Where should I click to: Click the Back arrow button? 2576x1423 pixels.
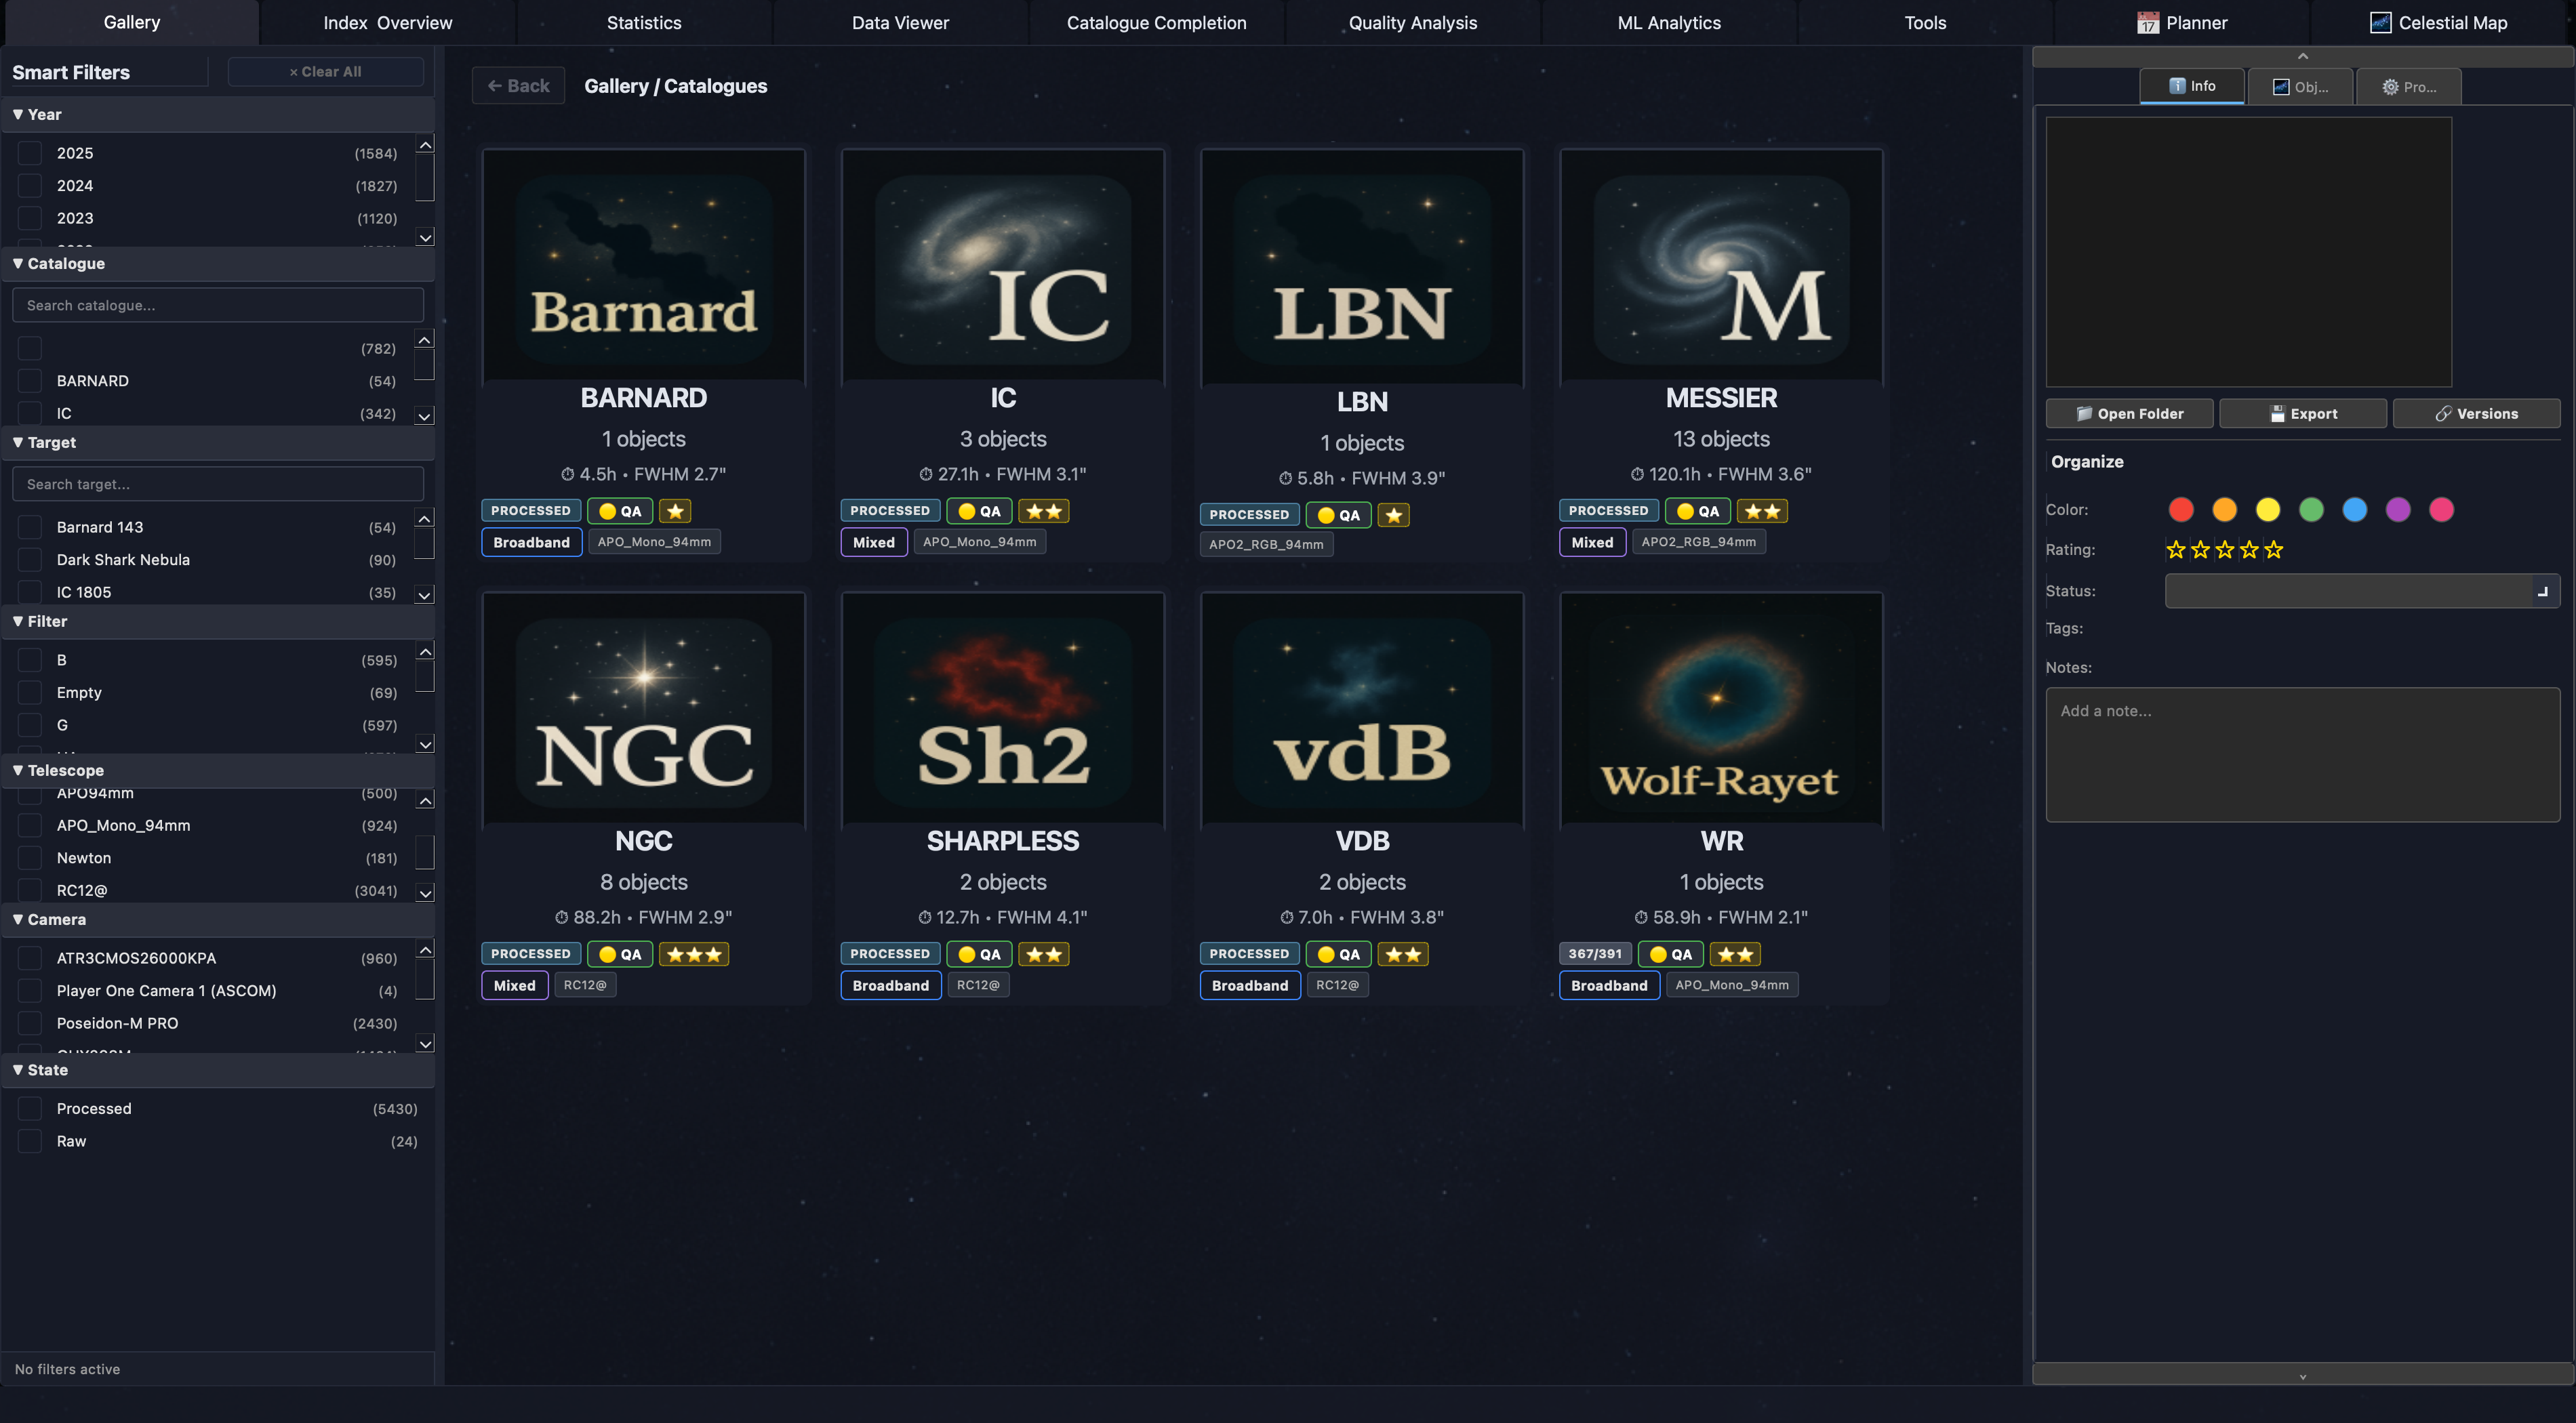[x=518, y=86]
